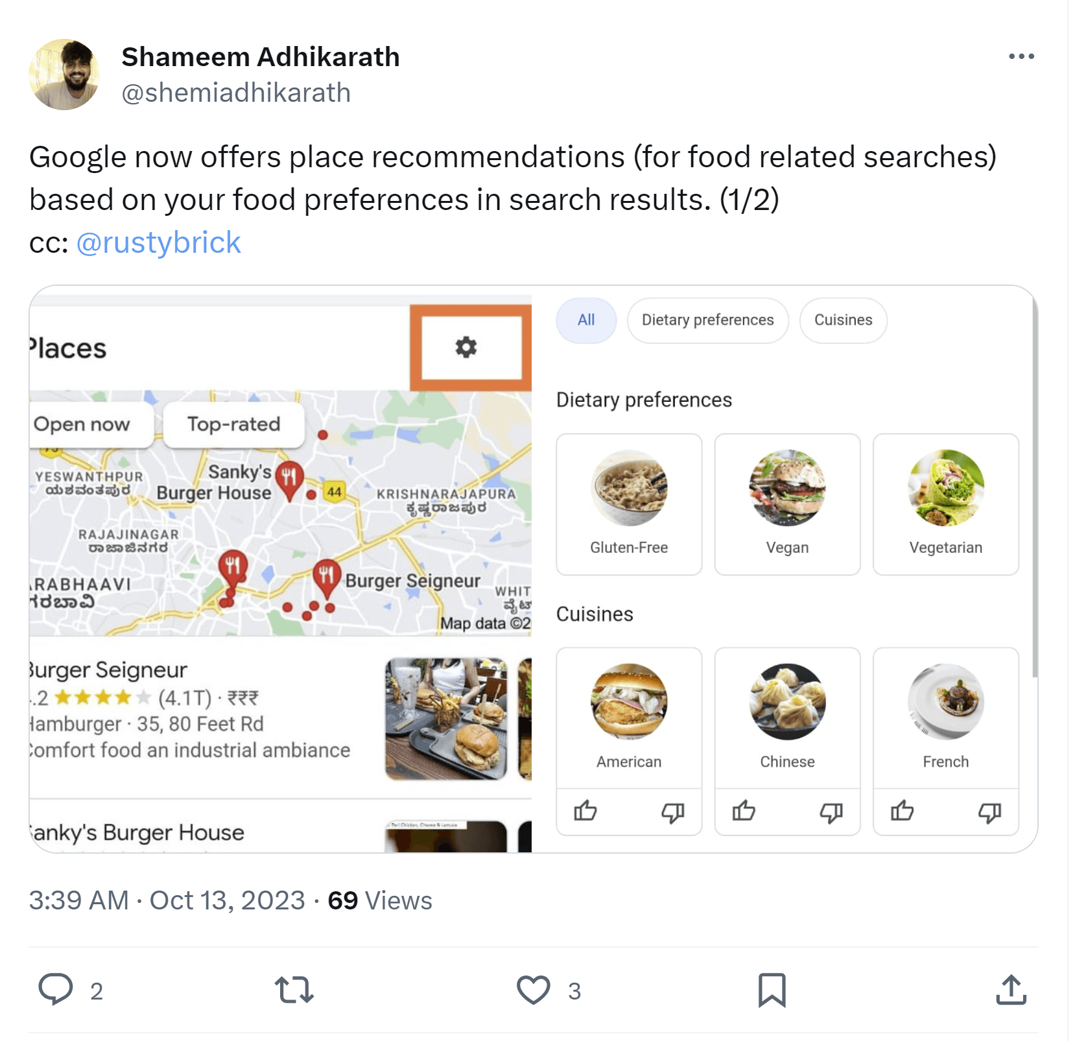Select the Cuisines filter chip
This screenshot has width=1075, height=1041.
coord(844,320)
